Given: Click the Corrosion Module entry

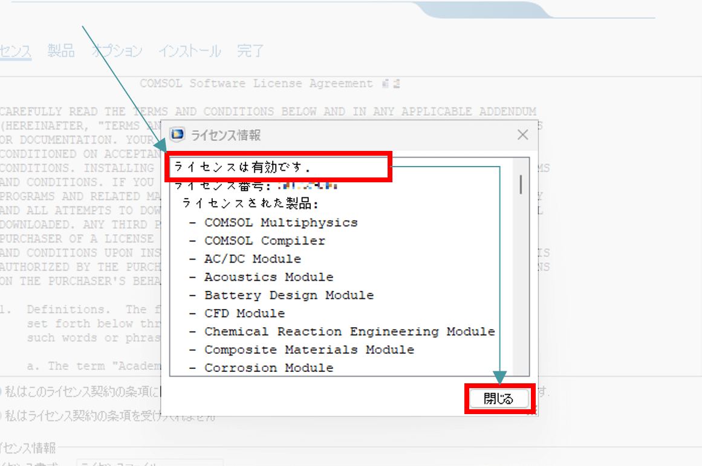Looking at the screenshot, I should (x=268, y=368).
